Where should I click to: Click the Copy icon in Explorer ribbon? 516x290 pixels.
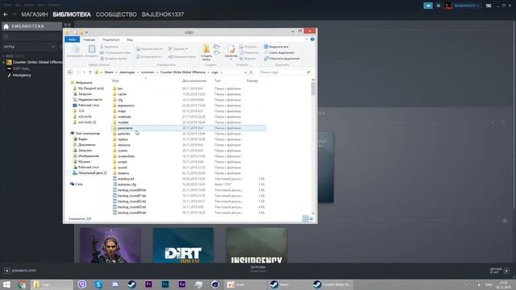(75, 50)
